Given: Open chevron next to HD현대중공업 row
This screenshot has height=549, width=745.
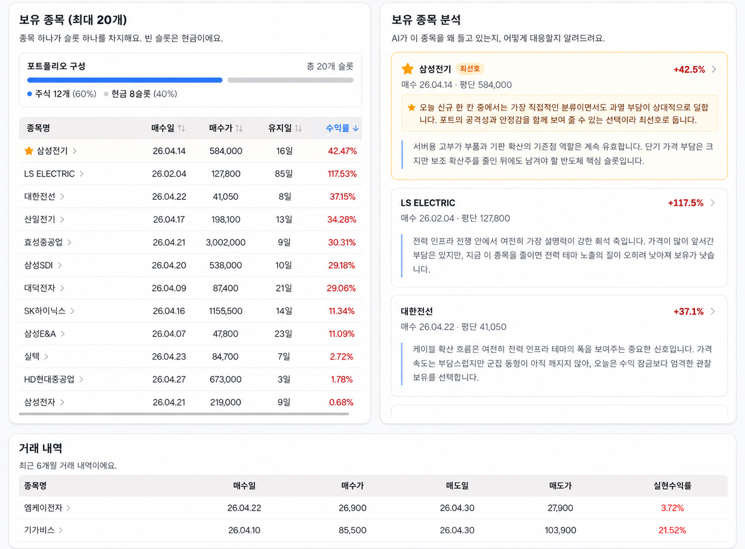Looking at the screenshot, I should coord(81,379).
